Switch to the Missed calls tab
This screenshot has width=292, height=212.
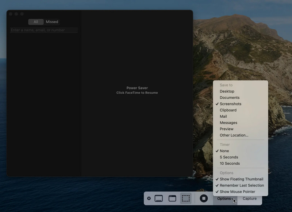52,21
